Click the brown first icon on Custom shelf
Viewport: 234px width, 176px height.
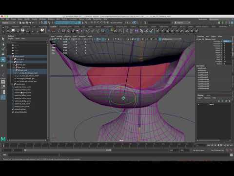(x=53, y=30)
